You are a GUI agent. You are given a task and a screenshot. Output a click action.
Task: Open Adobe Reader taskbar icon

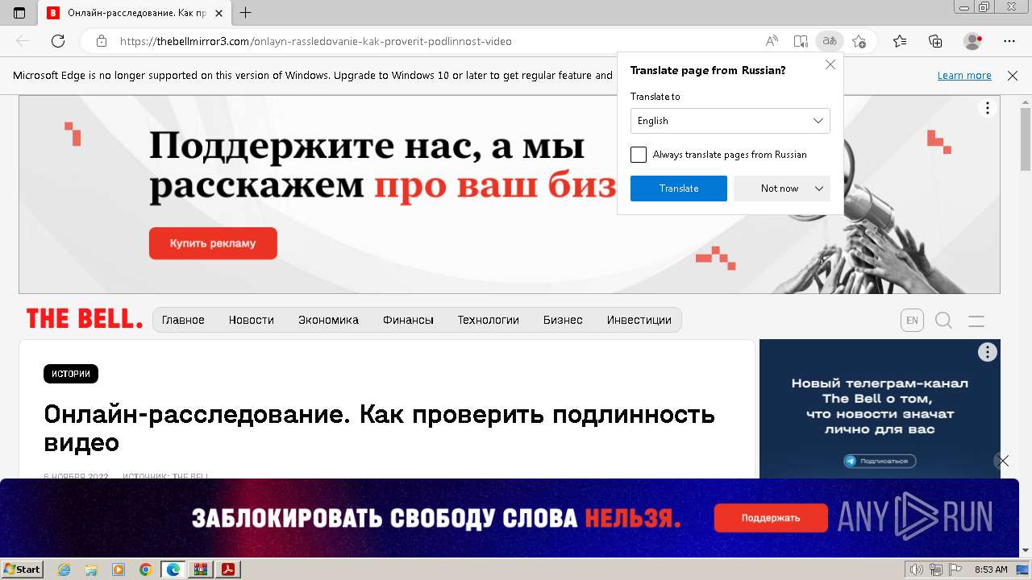click(x=227, y=570)
